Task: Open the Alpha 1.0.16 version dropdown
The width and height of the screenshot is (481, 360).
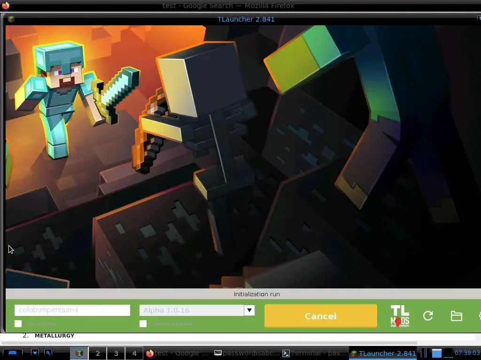Action: (197, 310)
